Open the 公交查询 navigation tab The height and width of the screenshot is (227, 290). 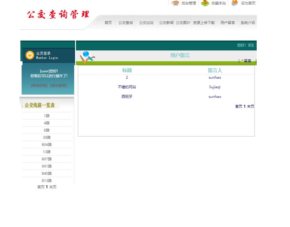pyautogui.click(x=125, y=23)
